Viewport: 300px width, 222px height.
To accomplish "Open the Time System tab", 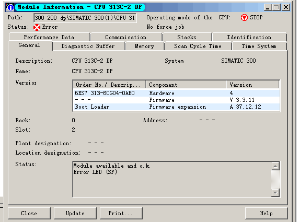I will point(259,46).
